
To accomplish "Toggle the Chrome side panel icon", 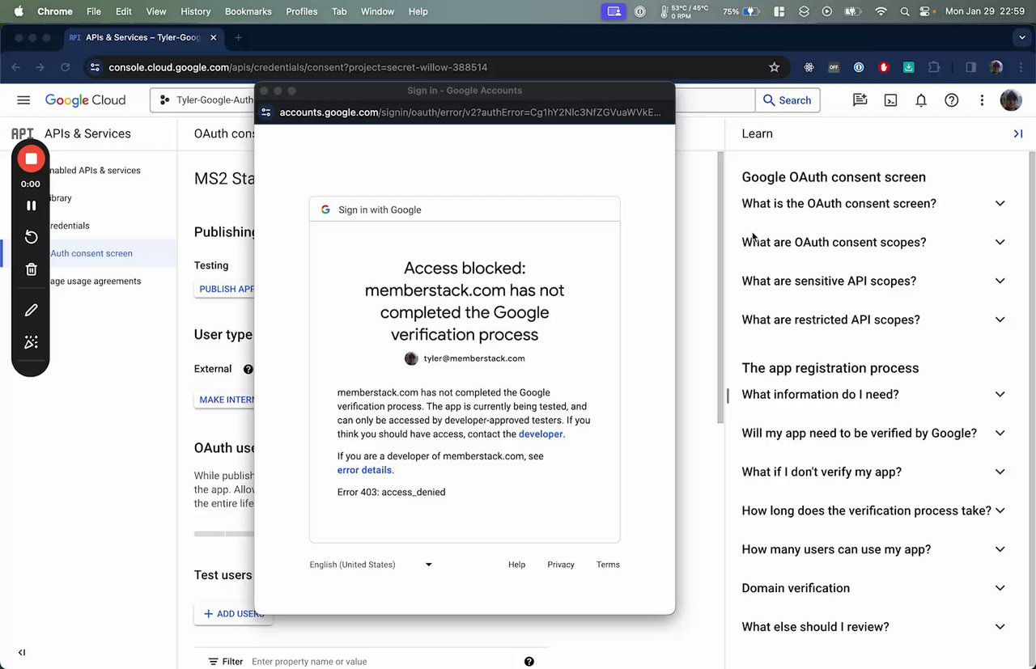I will point(970,67).
